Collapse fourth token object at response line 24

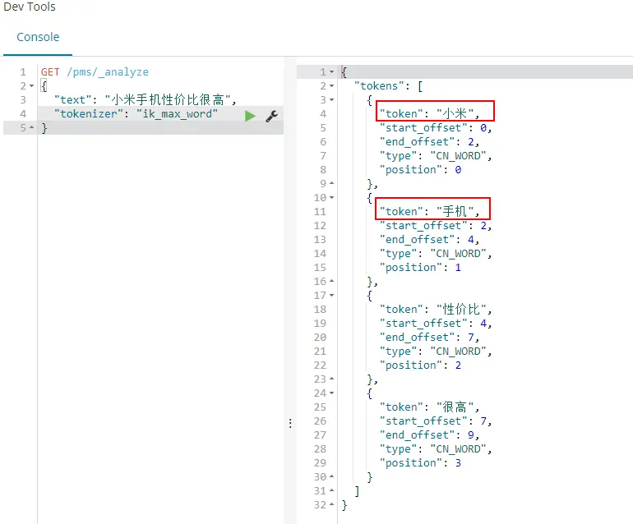(x=332, y=393)
